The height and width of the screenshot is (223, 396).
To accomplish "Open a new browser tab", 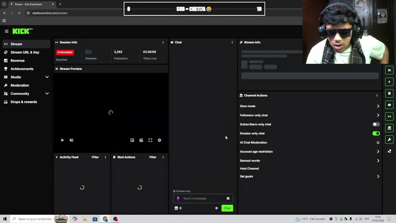I will point(60,4).
